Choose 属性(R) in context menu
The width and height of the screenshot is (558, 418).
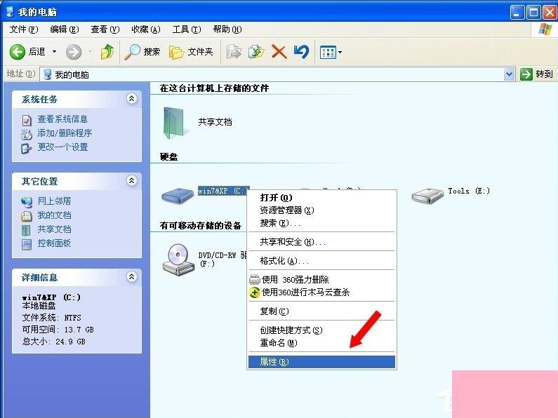click(321, 362)
